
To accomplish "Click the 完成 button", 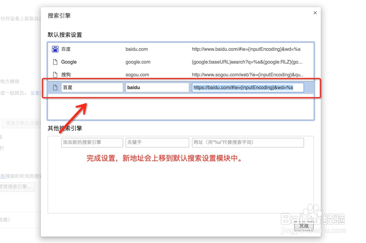I will 304,226.
